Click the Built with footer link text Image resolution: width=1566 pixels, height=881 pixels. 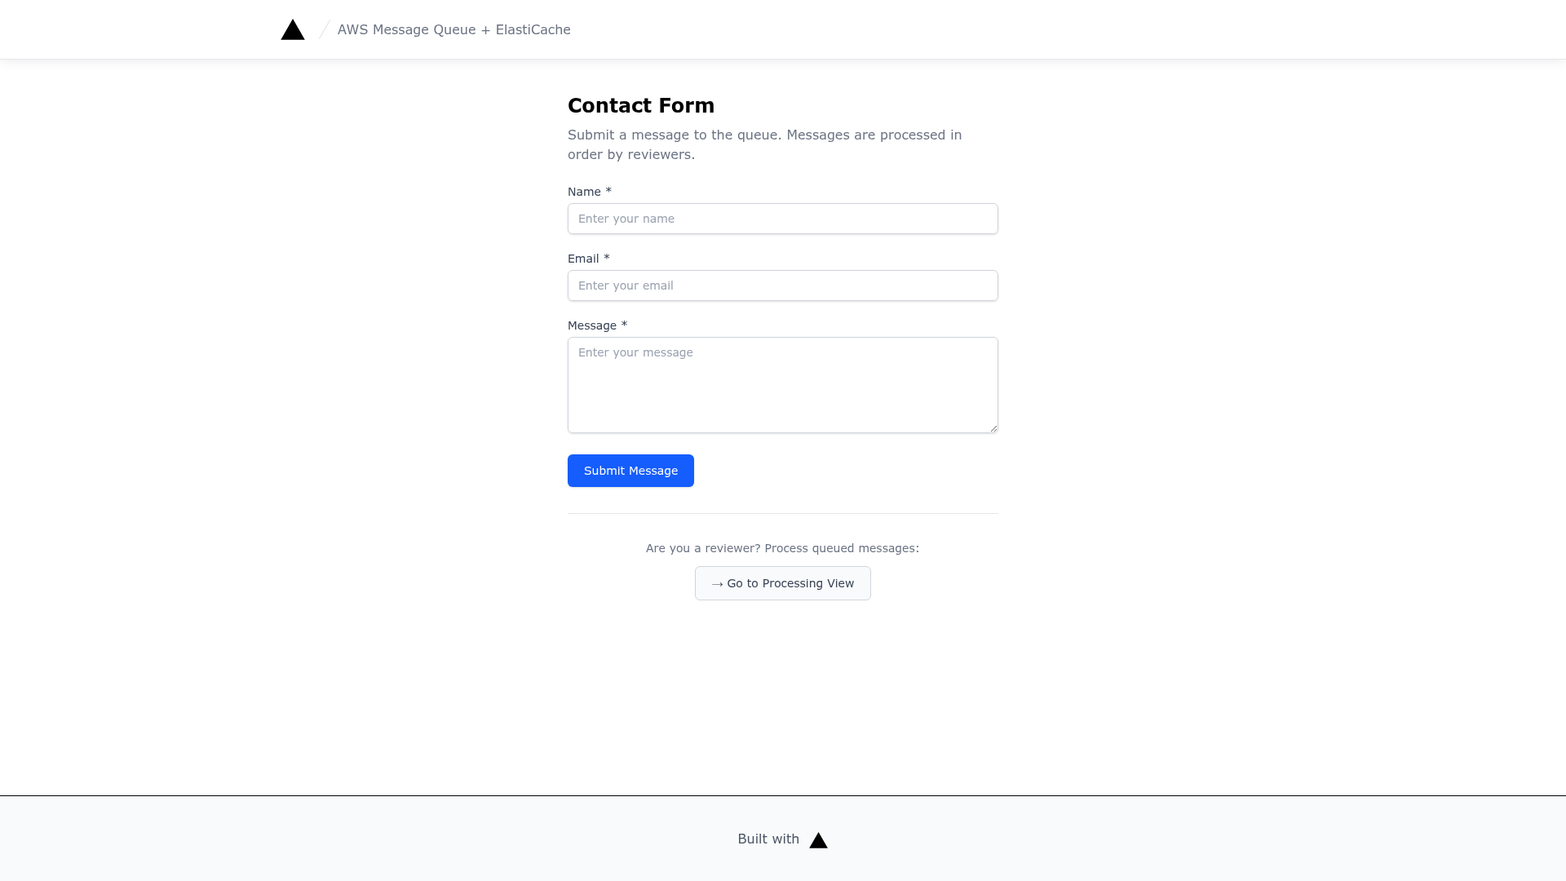pyautogui.click(x=768, y=839)
